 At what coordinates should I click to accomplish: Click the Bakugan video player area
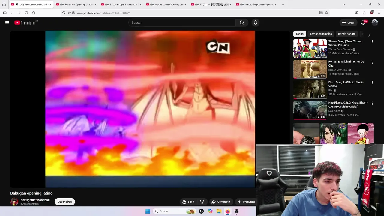pyautogui.click(x=150, y=109)
